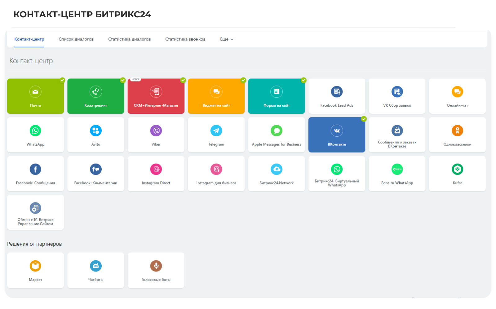Click the Голосовые боты label
Viewport: 496px width, 309px height.
(x=156, y=280)
